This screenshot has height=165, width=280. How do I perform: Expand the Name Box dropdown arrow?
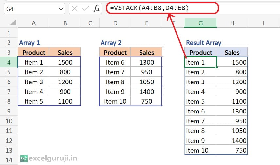click(x=61, y=9)
